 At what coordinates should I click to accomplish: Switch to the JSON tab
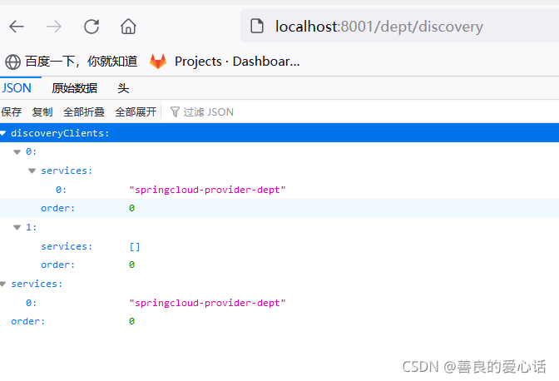click(17, 88)
